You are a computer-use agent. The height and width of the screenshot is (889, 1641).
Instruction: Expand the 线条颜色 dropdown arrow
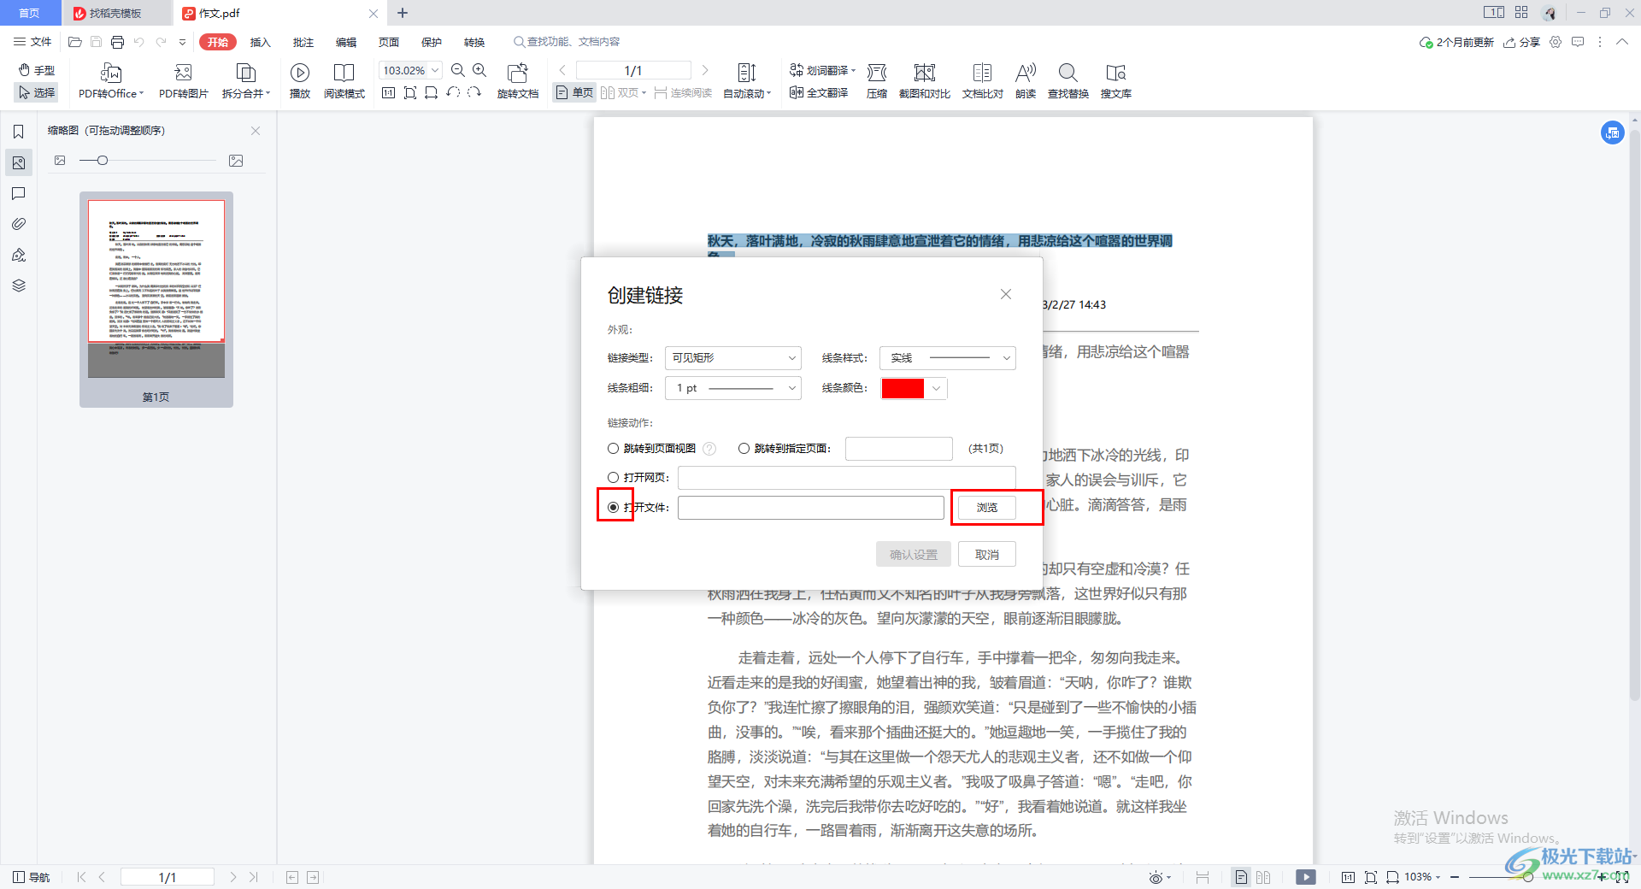[x=937, y=388]
